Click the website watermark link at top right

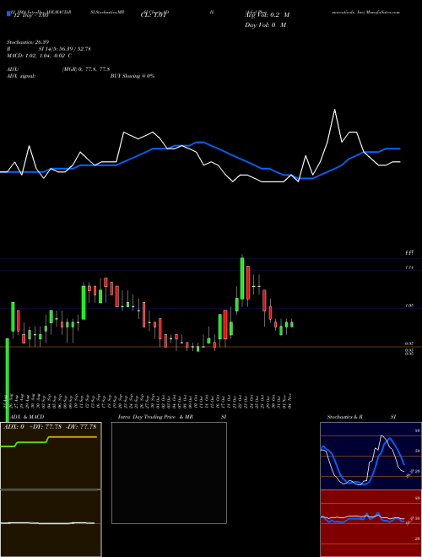(366, 12)
